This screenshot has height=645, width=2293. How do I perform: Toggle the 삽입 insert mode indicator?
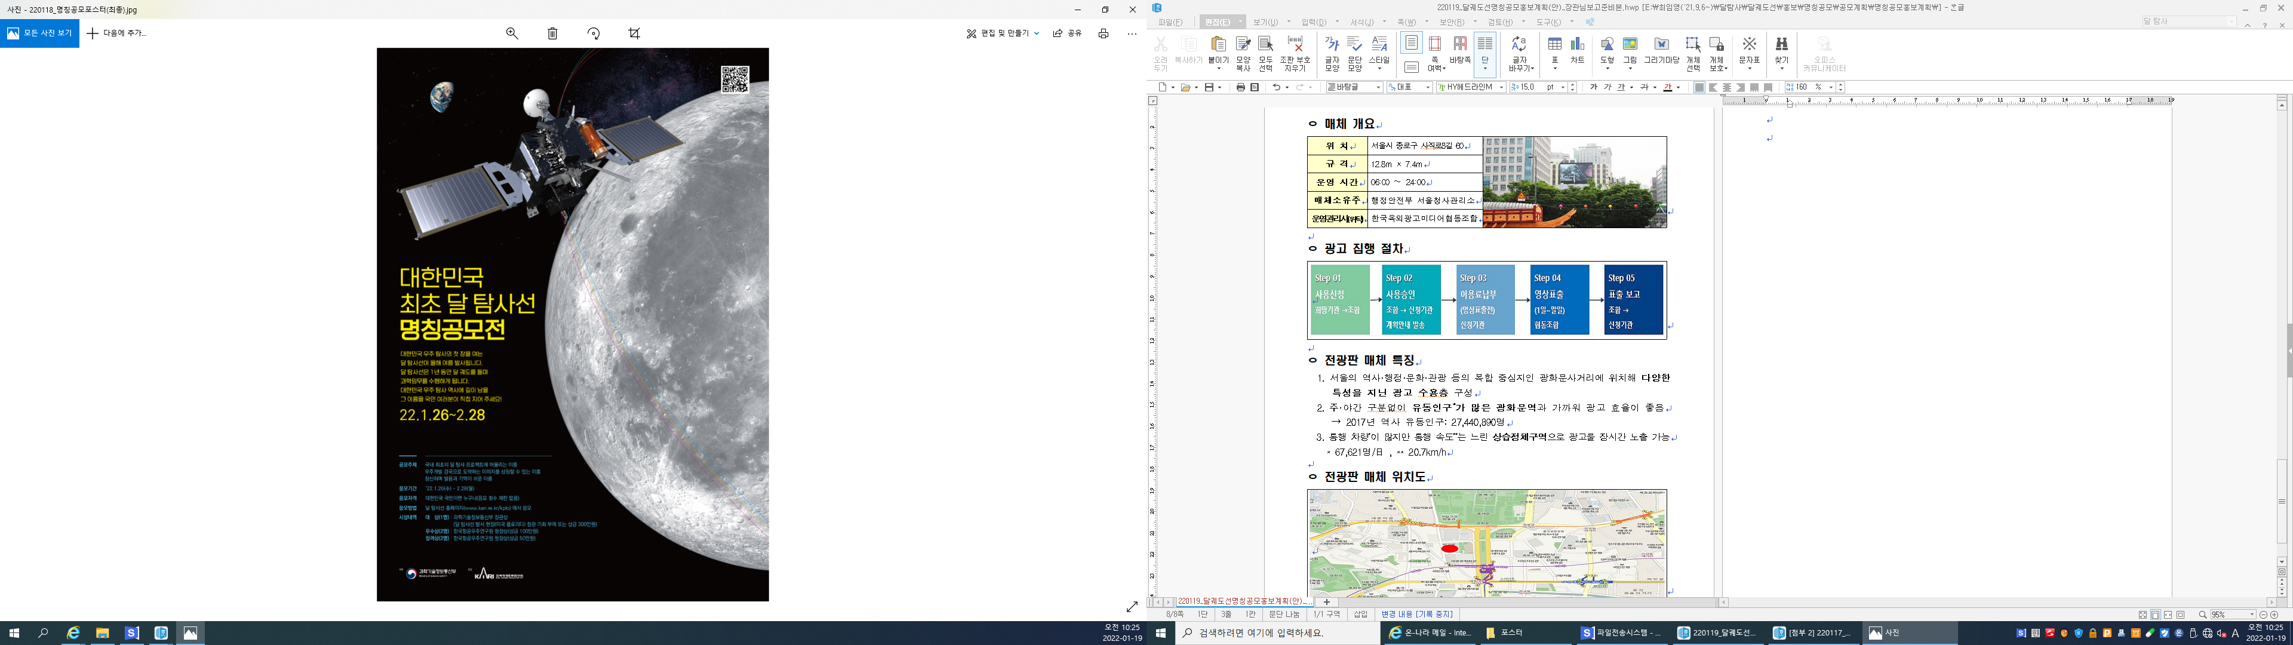(x=1360, y=615)
